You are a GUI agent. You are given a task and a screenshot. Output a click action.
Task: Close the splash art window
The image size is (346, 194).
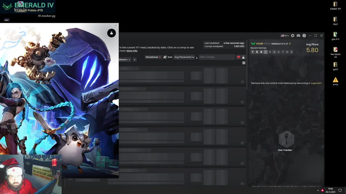click(x=116, y=26)
